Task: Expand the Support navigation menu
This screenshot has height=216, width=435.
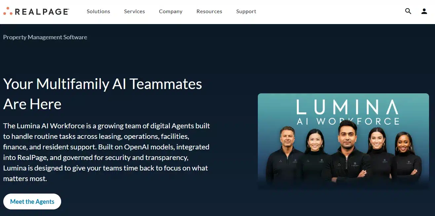Action: click(x=246, y=11)
